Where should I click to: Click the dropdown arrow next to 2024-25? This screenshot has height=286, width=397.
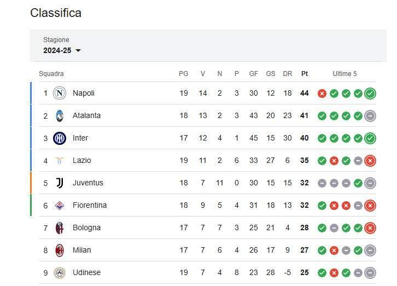(x=78, y=51)
